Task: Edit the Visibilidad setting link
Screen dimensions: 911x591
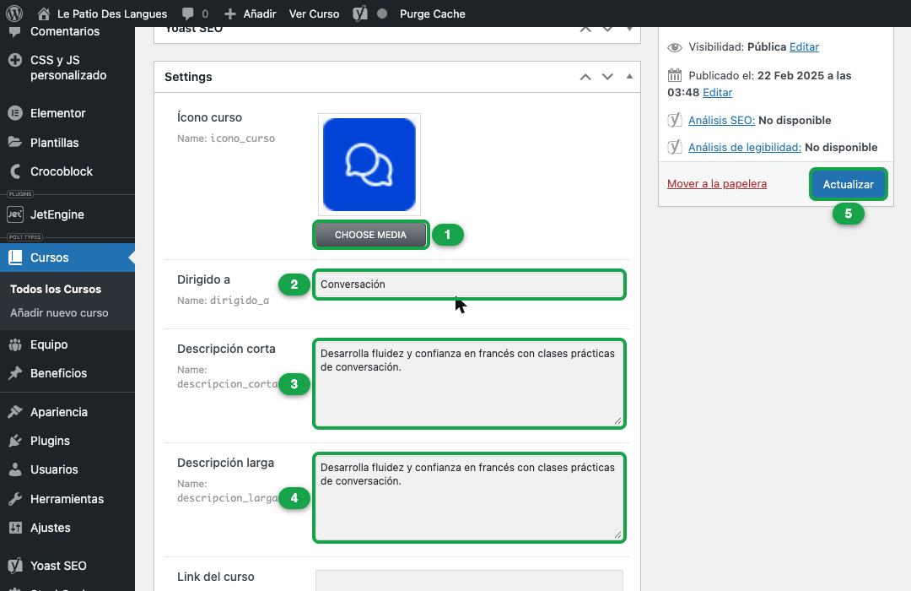Action: click(x=804, y=46)
